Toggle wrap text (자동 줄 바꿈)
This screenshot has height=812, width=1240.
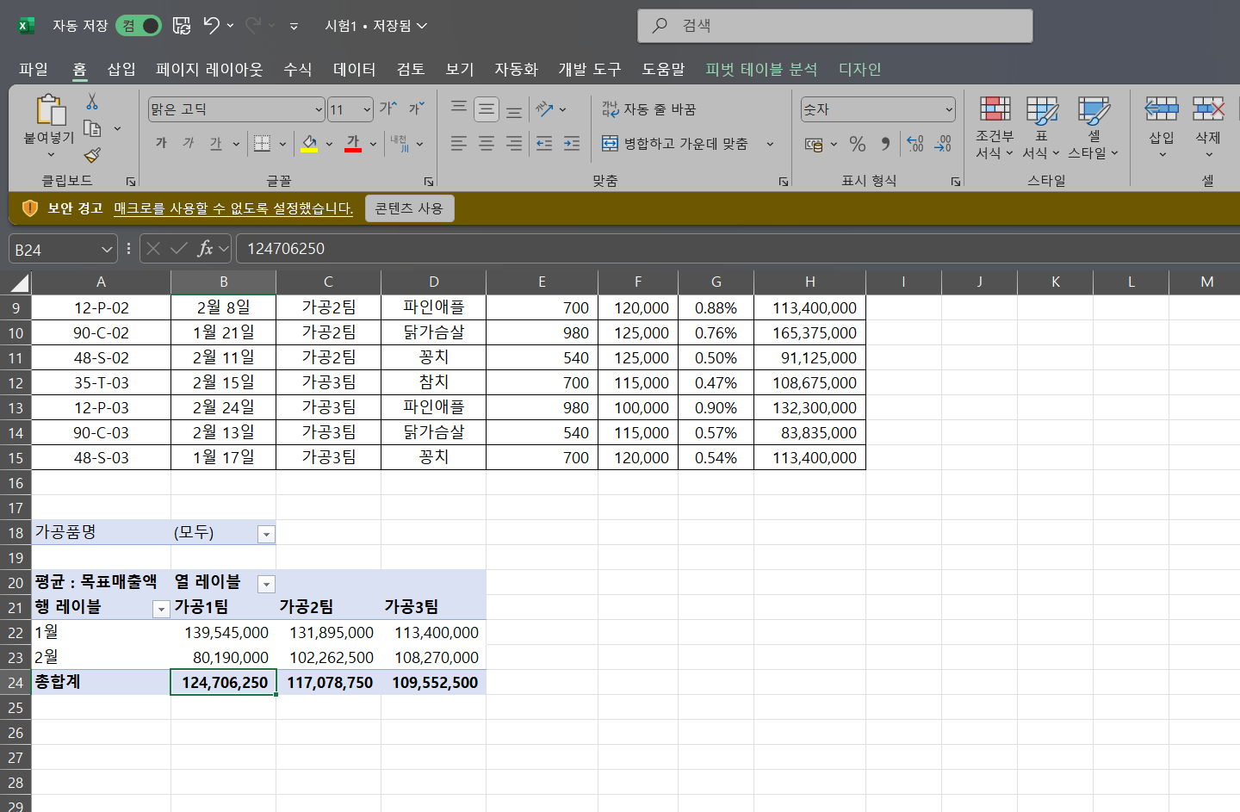tap(648, 109)
